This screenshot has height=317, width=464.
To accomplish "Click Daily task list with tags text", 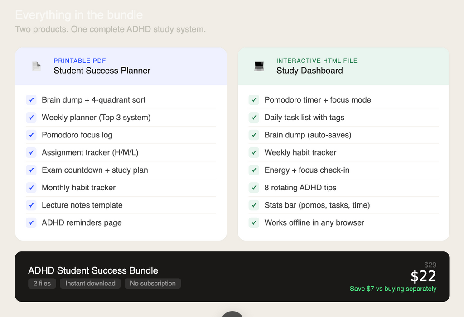I will [304, 118].
